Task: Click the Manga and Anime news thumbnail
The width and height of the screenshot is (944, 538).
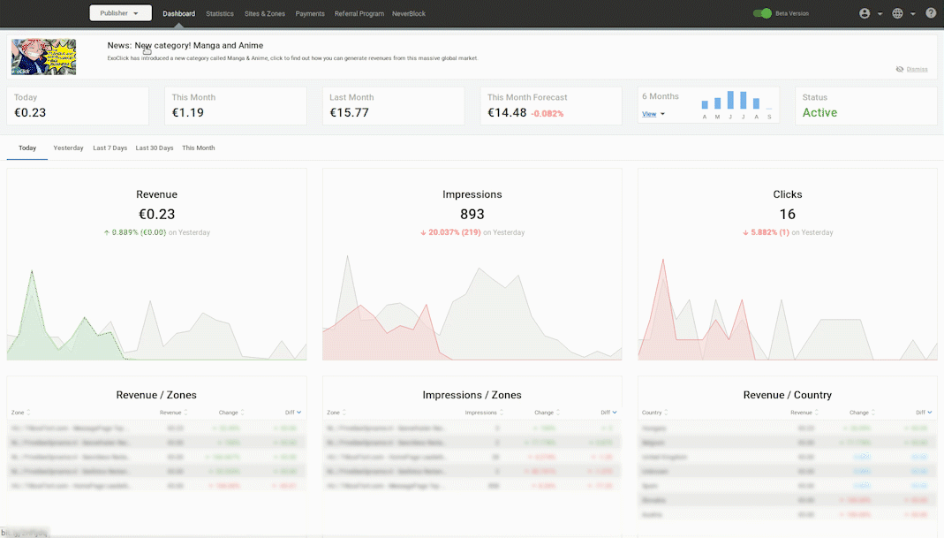Action: [43, 57]
